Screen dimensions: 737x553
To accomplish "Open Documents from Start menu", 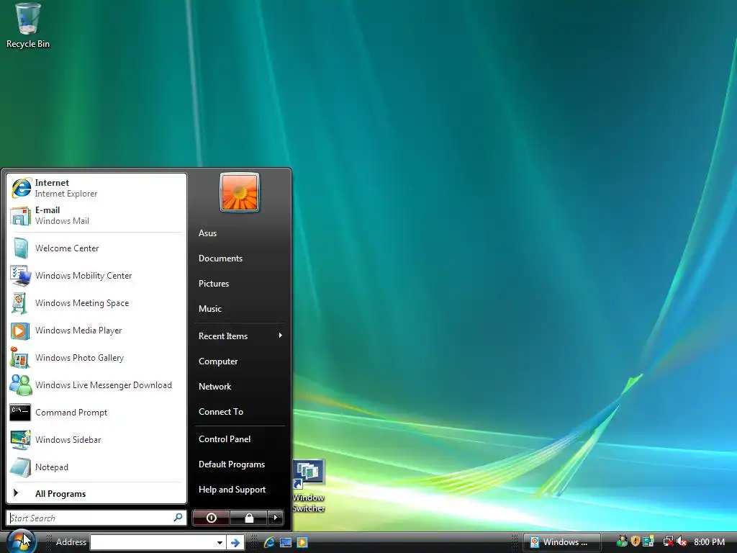I will click(x=240, y=258).
